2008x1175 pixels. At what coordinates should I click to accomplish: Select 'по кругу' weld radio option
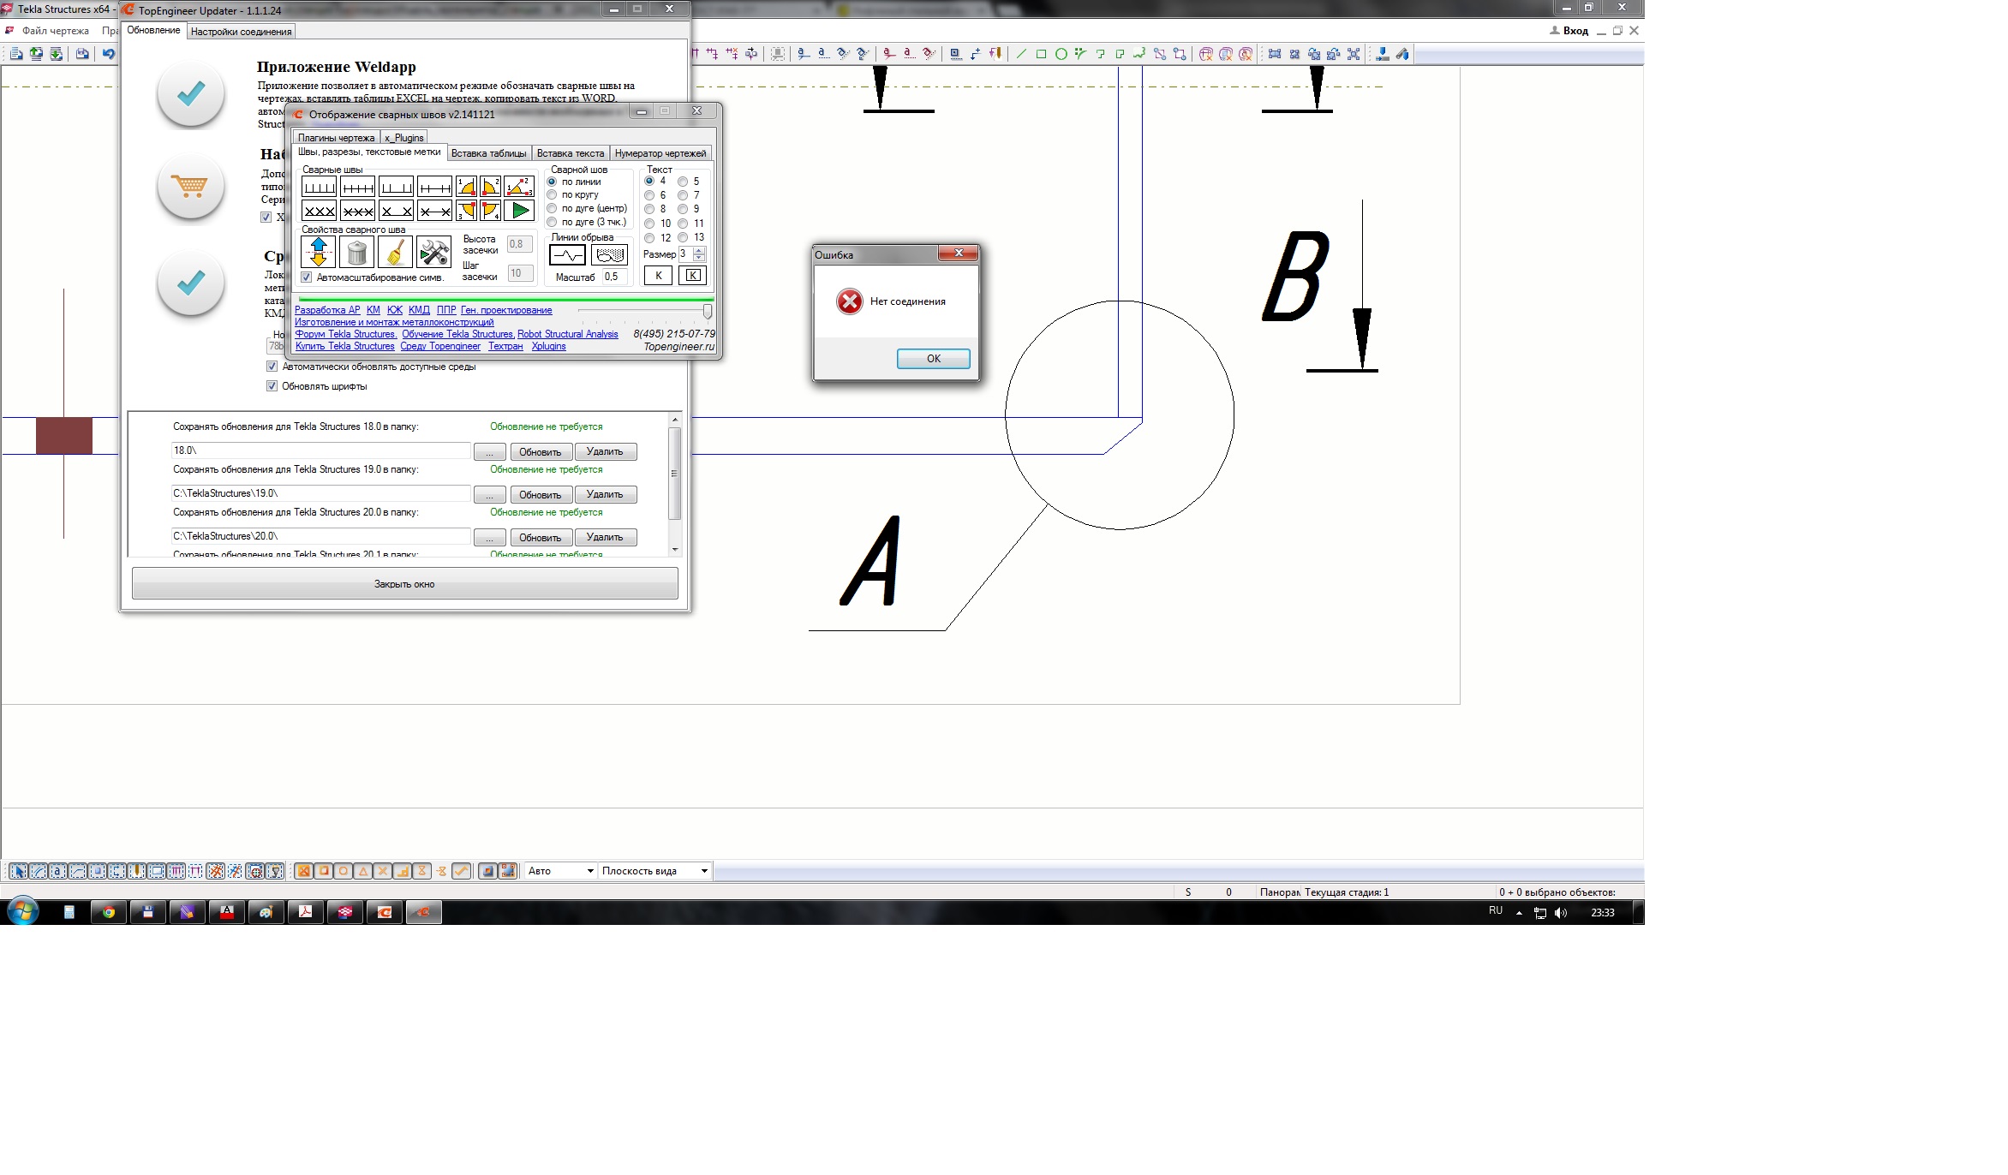(553, 195)
